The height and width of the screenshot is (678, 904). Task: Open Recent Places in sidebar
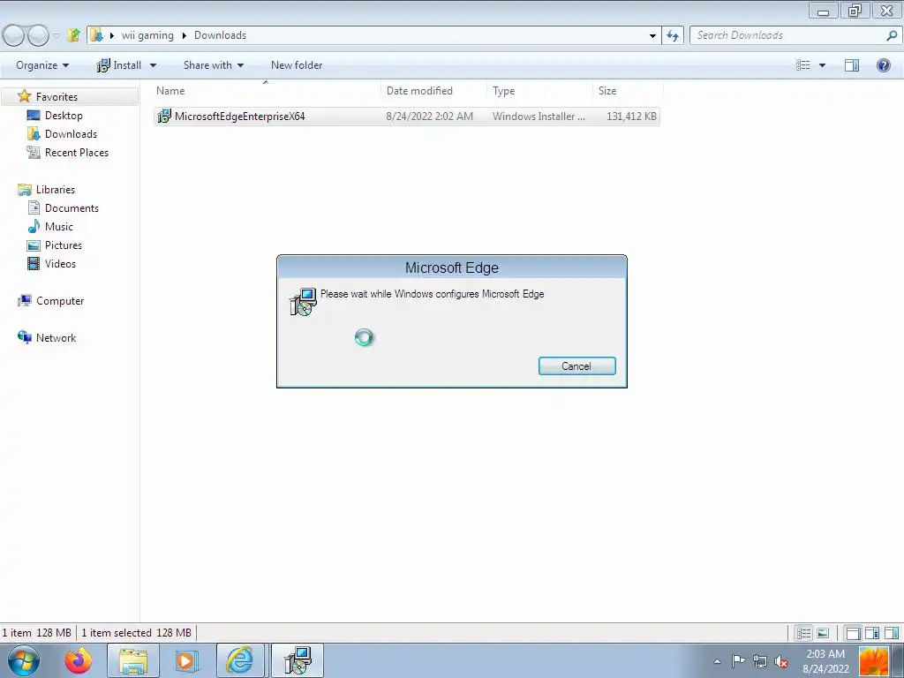click(77, 152)
